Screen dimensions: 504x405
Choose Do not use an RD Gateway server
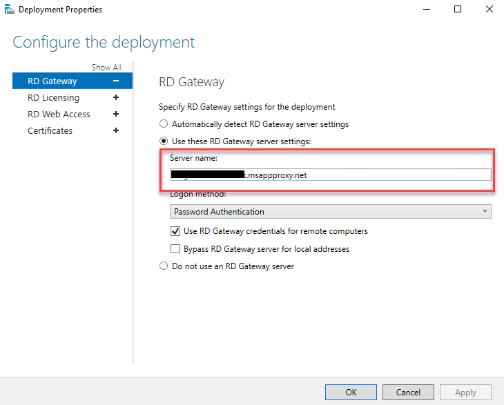(164, 266)
